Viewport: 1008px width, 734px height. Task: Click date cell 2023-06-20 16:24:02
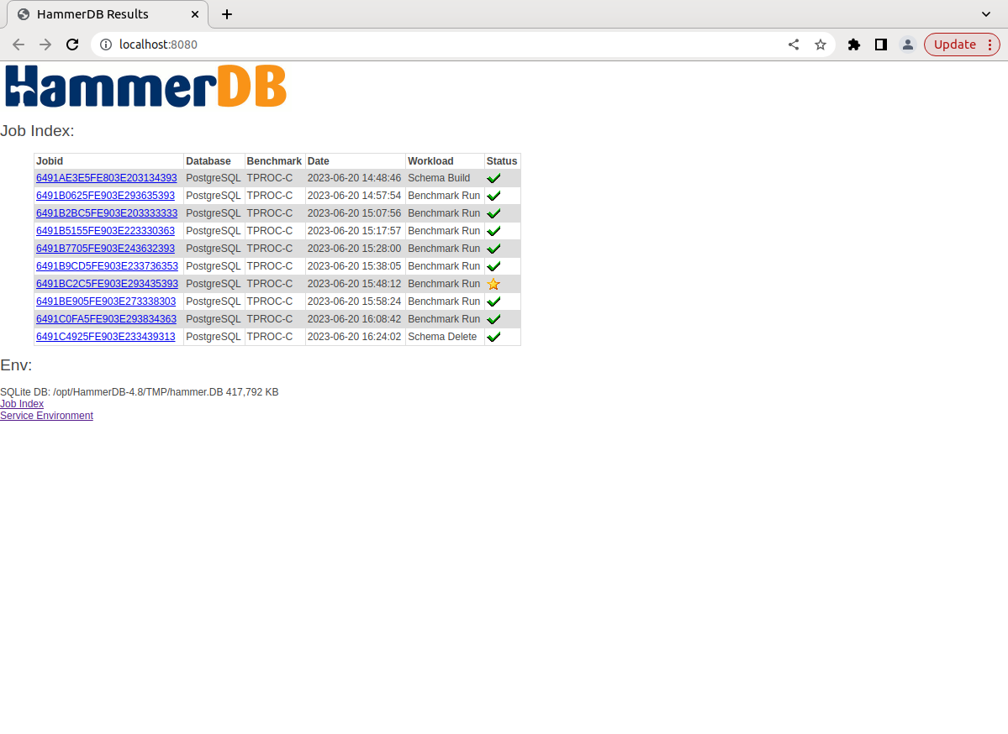click(354, 337)
